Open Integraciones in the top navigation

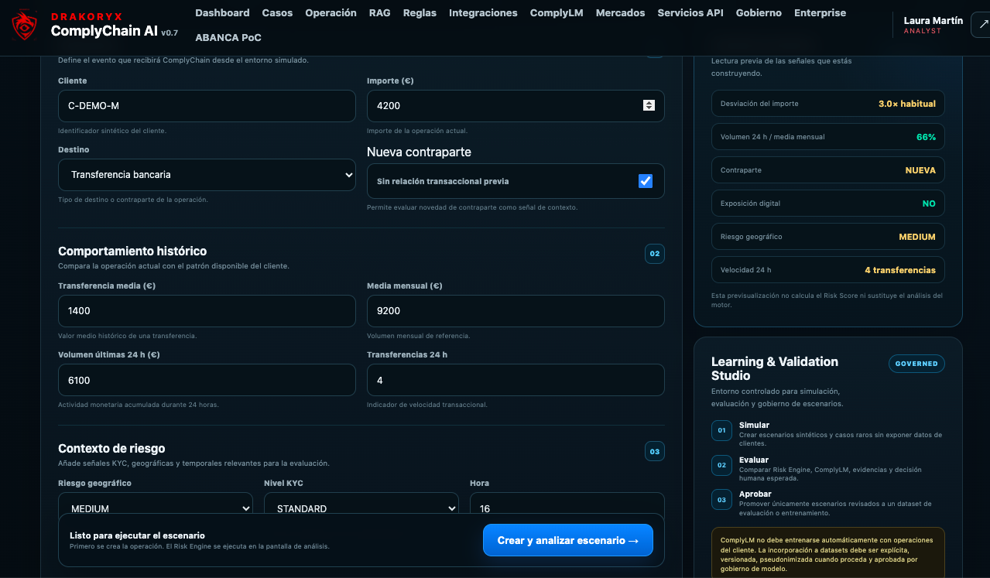click(x=483, y=12)
